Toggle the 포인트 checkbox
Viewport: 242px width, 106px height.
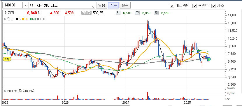point(194,6)
